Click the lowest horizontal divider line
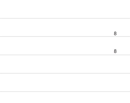This screenshot has height=103, width=130. point(65,92)
